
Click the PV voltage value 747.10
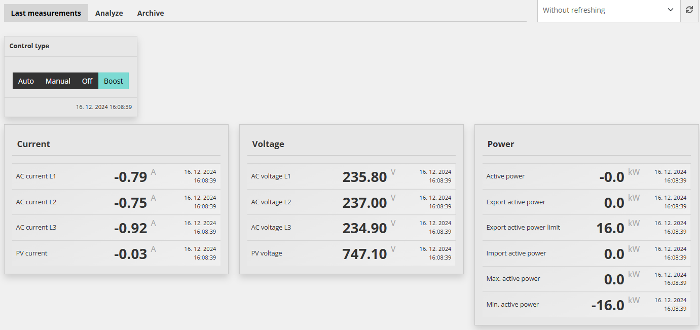364,254
